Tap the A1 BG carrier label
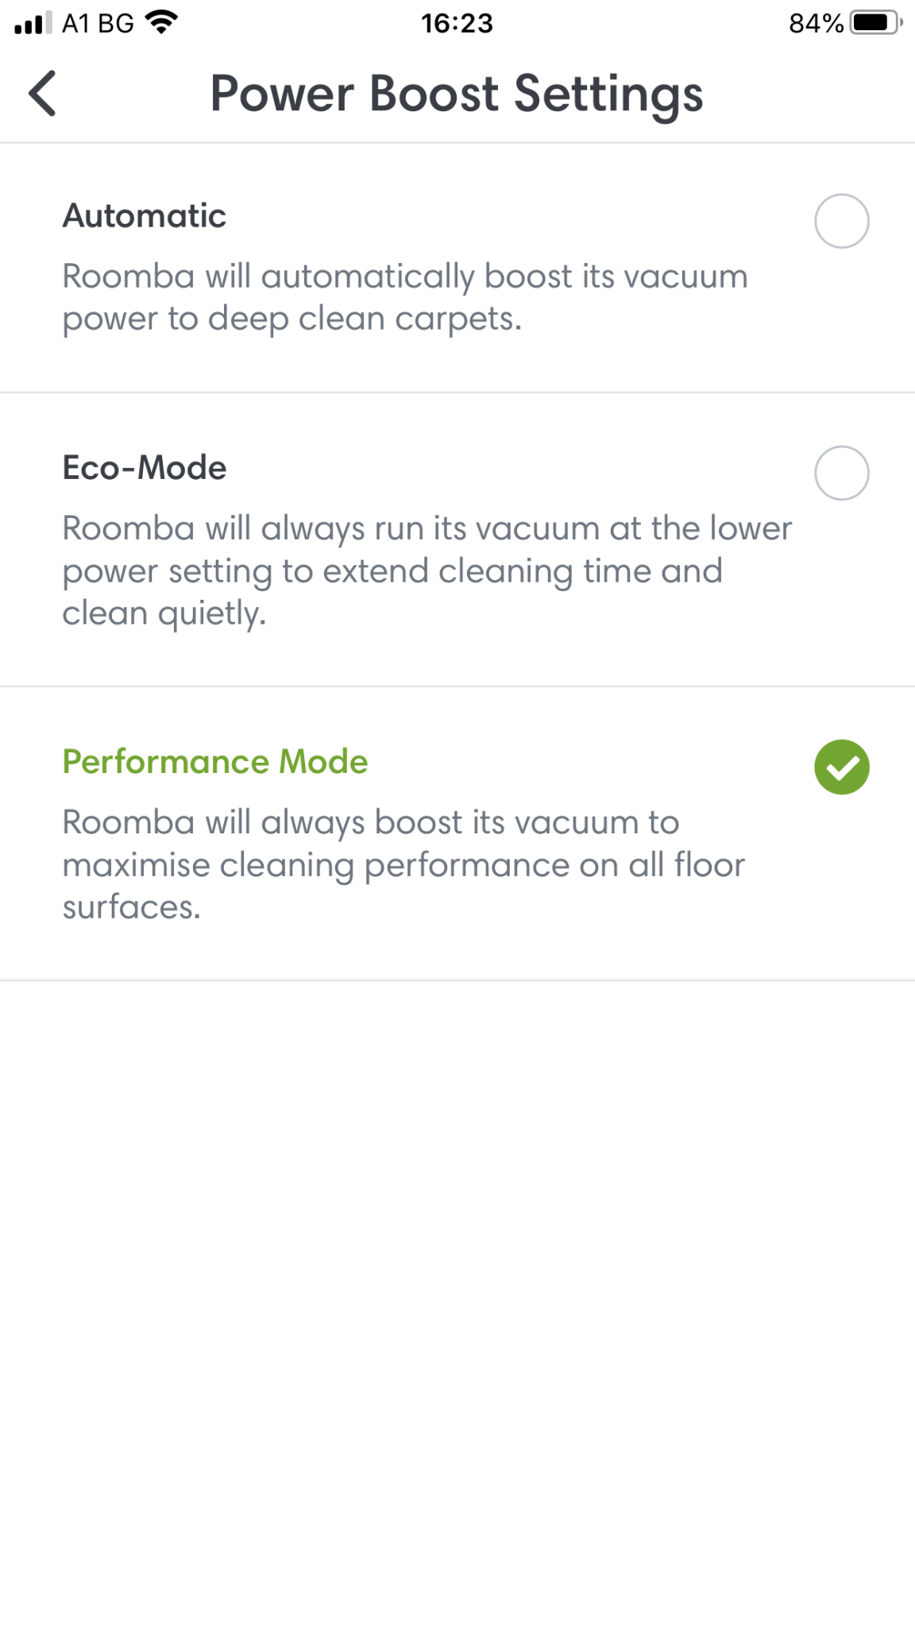915x1627 pixels. click(98, 23)
